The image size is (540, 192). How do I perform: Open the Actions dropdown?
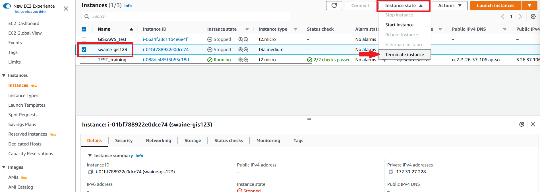450,6
